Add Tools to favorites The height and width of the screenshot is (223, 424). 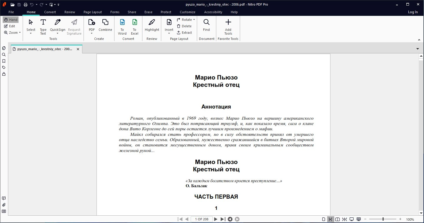coord(228,26)
